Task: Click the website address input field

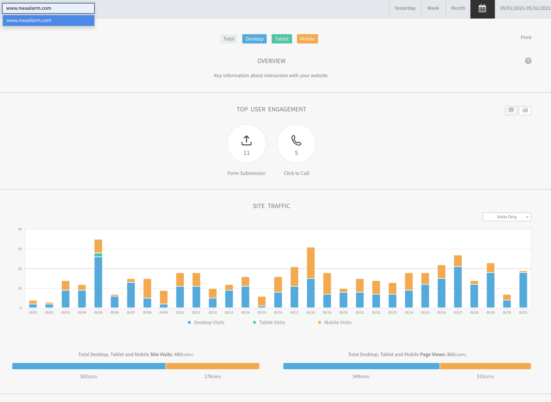Action: pos(48,8)
